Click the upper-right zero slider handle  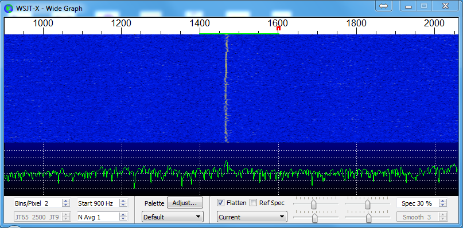coord(367,204)
